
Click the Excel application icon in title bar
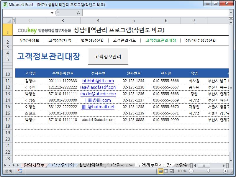pos(5,4)
